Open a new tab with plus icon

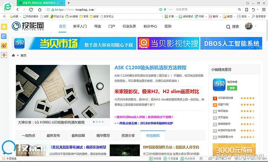tap(69, 3)
